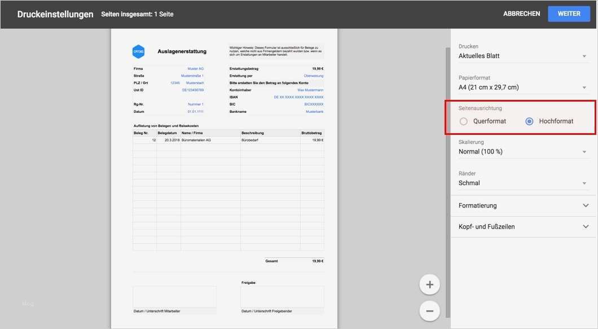The height and width of the screenshot is (329, 598).
Task: Click the 'Büromaterialien AG' table cell
Action: (x=196, y=140)
